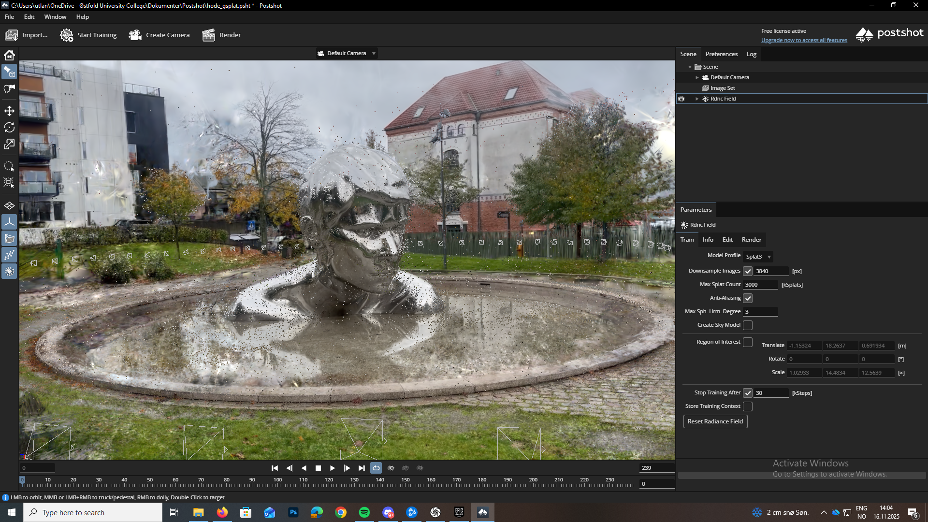Screen dimensions: 928x522
Task: Click the Upgrade now to access all features link
Action: (x=803, y=40)
